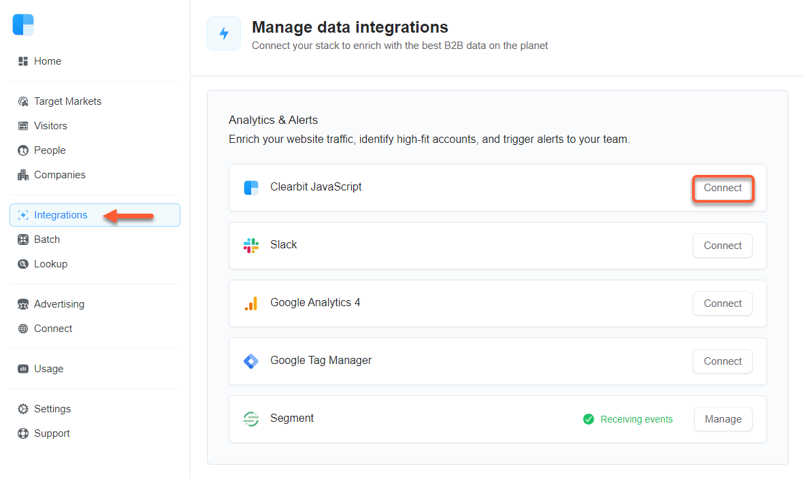Click the Usage sidebar icon
Image resolution: width=803 pixels, height=479 pixels.
click(23, 369)
